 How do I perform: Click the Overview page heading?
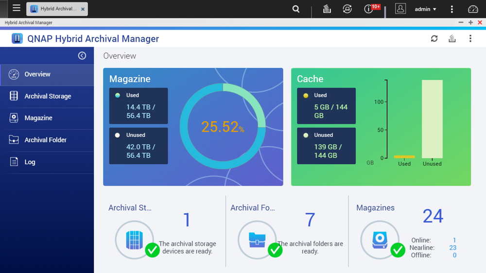(120, 56)
